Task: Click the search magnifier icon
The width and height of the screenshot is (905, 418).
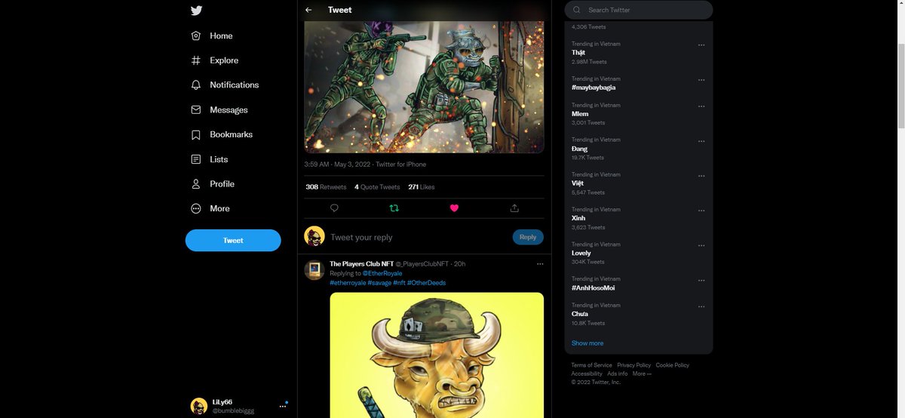Action: pyautogui.click(x=577, y=10)
